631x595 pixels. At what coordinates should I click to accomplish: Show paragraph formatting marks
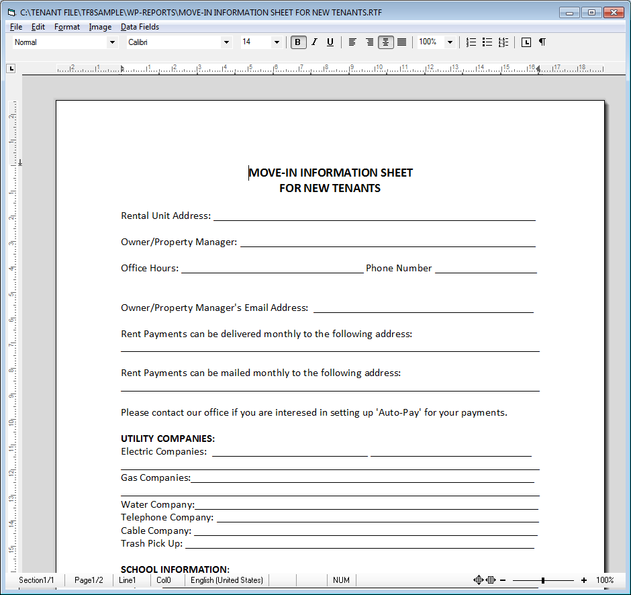542,42
